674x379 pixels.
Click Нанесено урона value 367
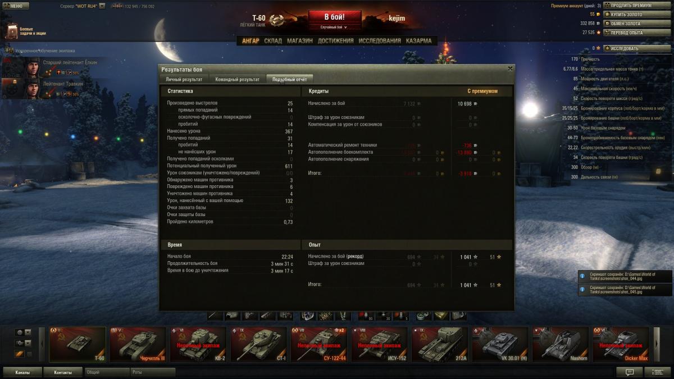tap(288, 131)
